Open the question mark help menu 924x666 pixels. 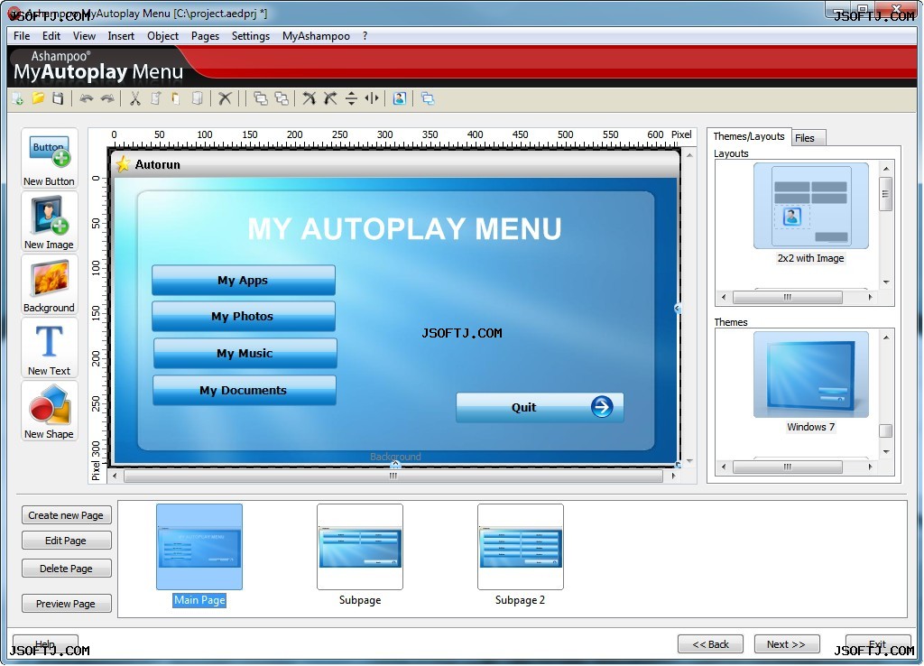click(365, 36)
